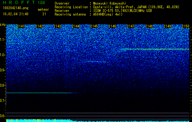Click the kHz axis unit label
The width and height of the screenshot is (192, 122).
(x=3, y=25)
